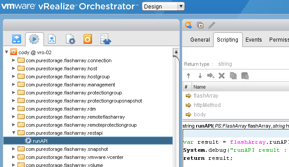Click the flashArray parameter arrow icon
The width and height of the screenshot is (289, 167).
pos(188,96)
